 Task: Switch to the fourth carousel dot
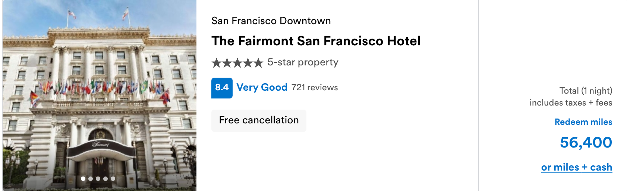point(105,179)
